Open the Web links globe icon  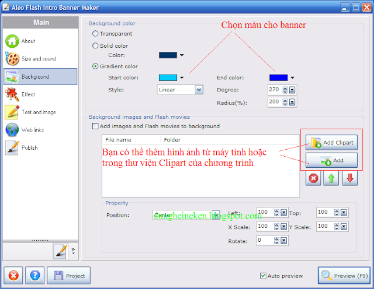pos(12,129)
